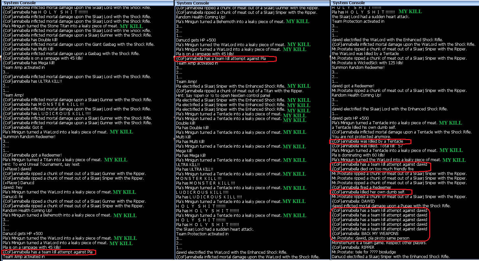Select "Mr.Prostate is WickedSick with 125 kills!"
Screen dimensions: 479x261
[x=368, y=63]
